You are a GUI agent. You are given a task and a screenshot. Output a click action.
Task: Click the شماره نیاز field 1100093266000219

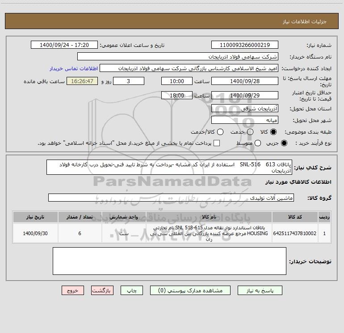245,45
